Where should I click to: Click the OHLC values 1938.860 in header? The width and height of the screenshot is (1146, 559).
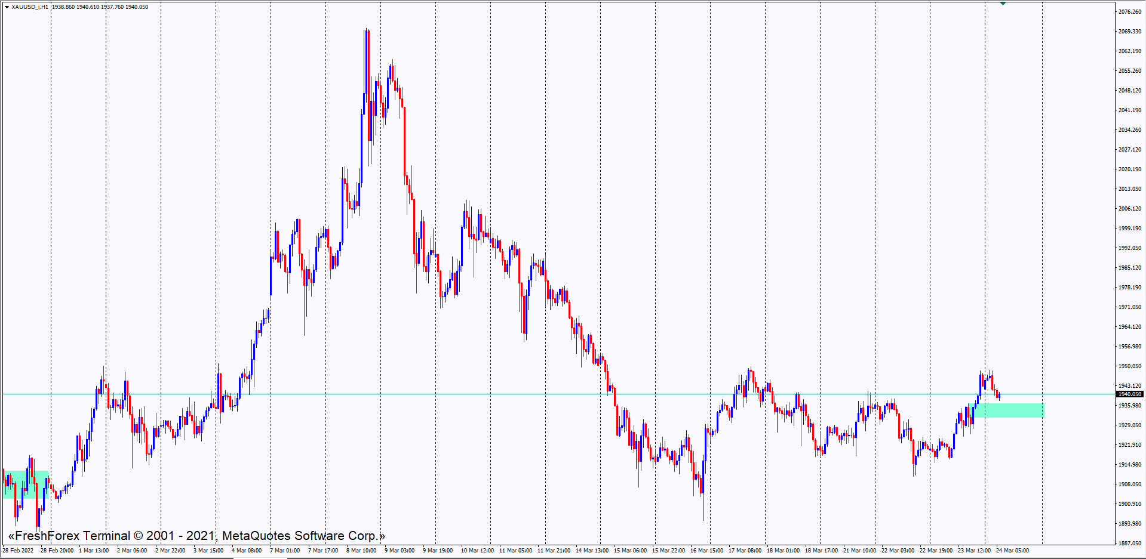63,7
